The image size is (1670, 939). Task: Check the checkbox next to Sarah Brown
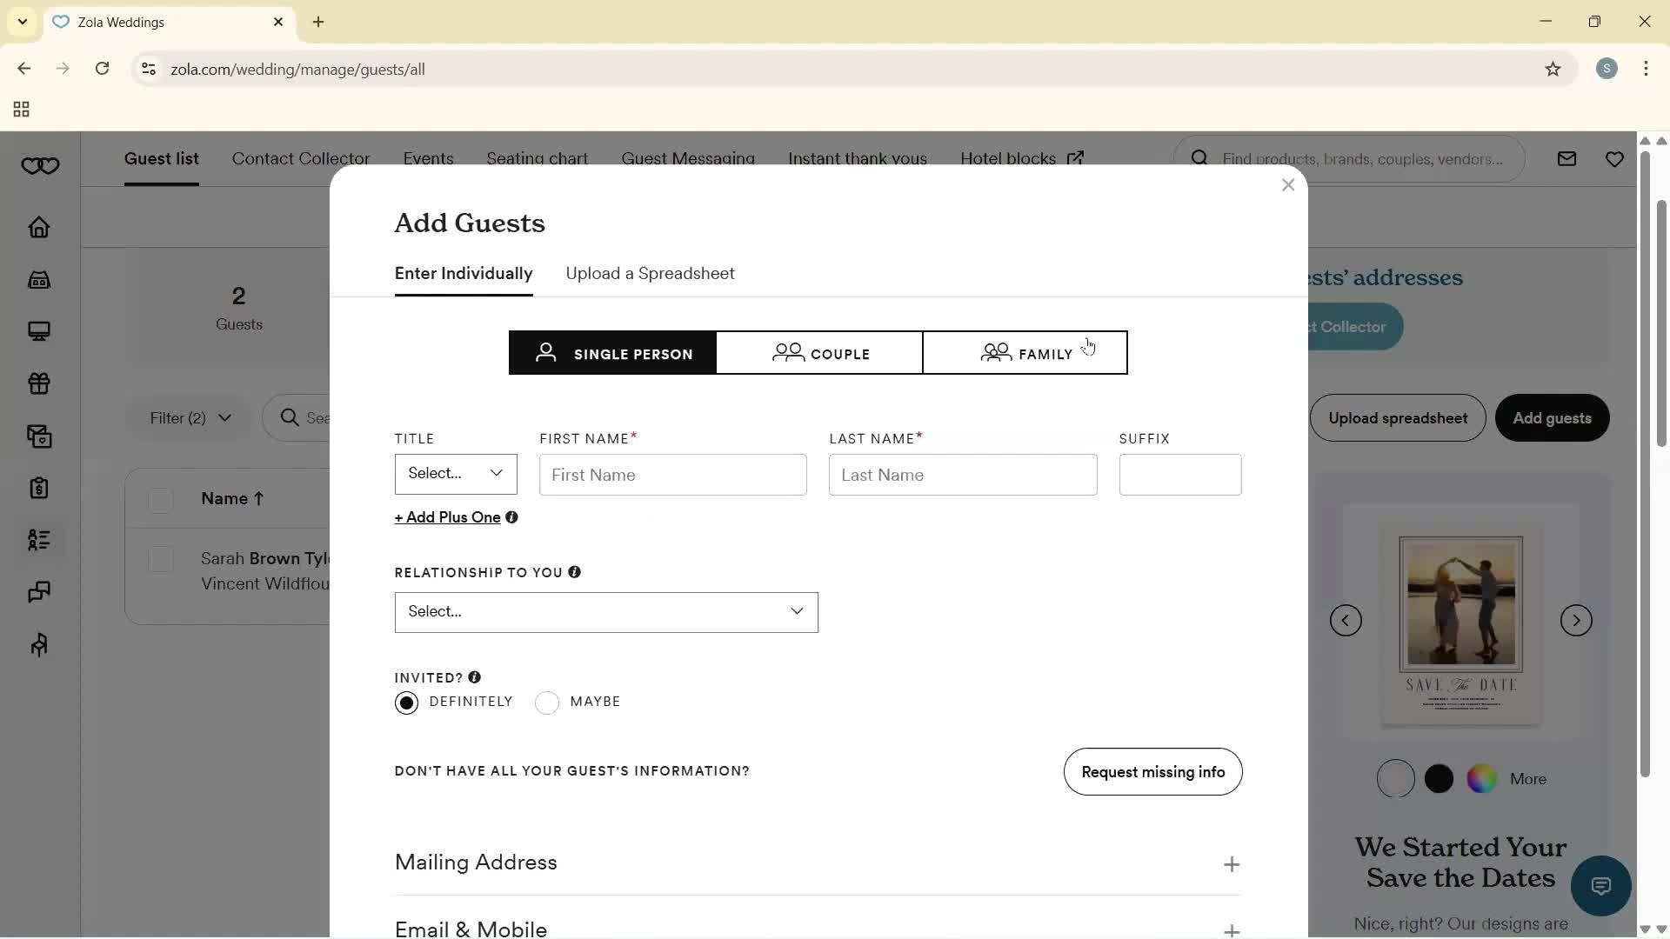161,559
